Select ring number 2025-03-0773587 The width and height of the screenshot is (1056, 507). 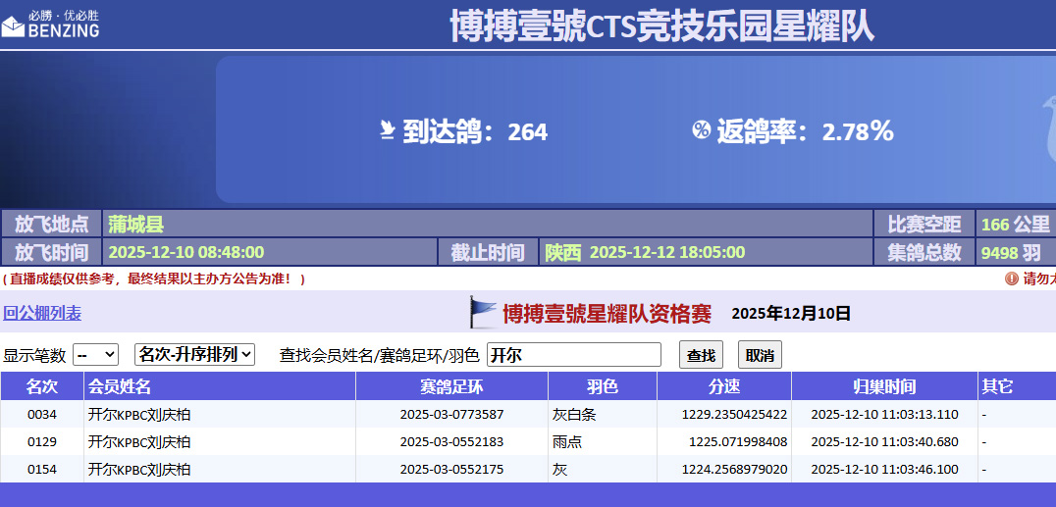point(451,415)
